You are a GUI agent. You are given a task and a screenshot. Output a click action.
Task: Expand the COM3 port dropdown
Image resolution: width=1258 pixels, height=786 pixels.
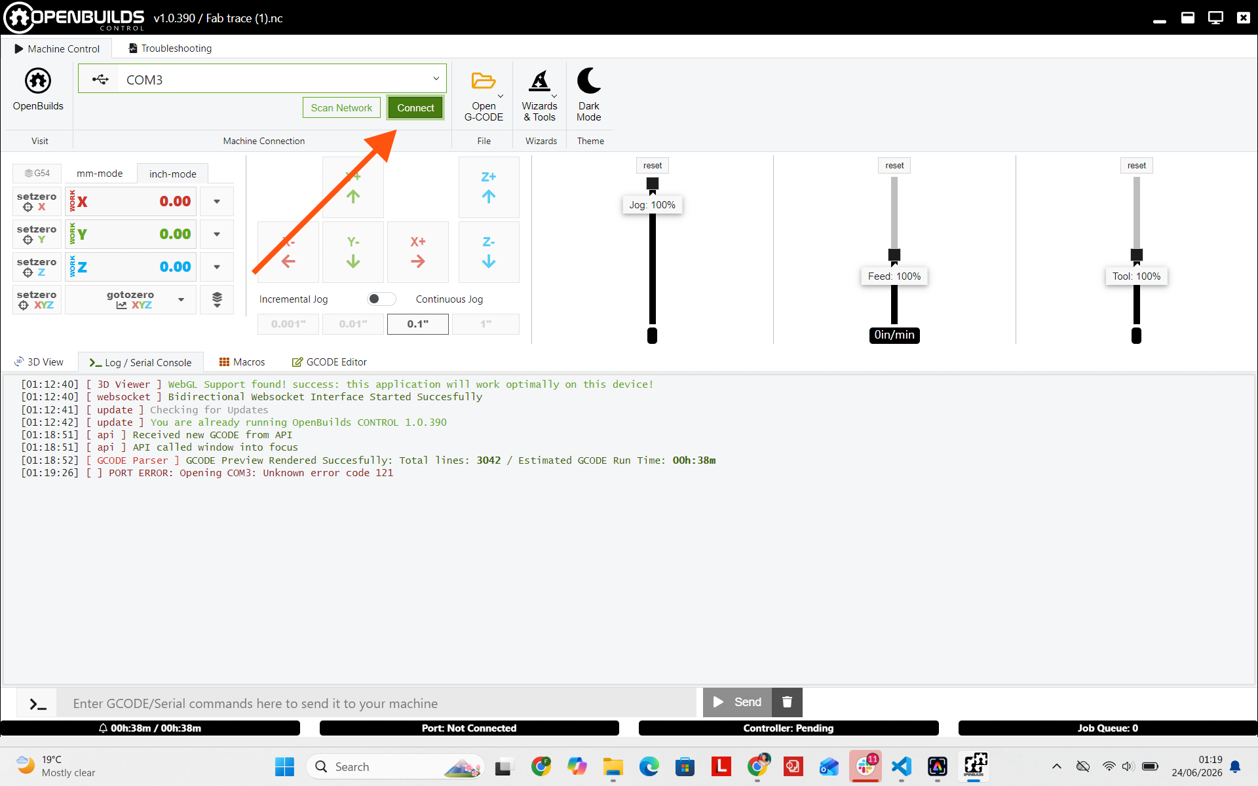[436, 79]
